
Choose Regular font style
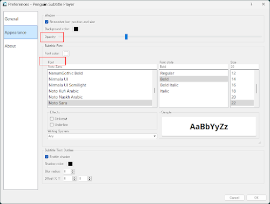(194, 73)
